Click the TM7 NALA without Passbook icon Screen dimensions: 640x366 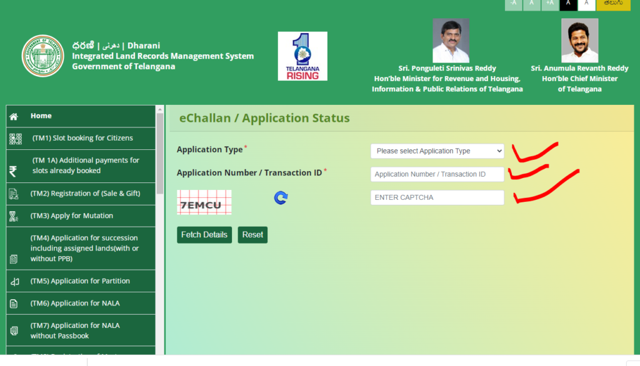(x=14, y=330)
